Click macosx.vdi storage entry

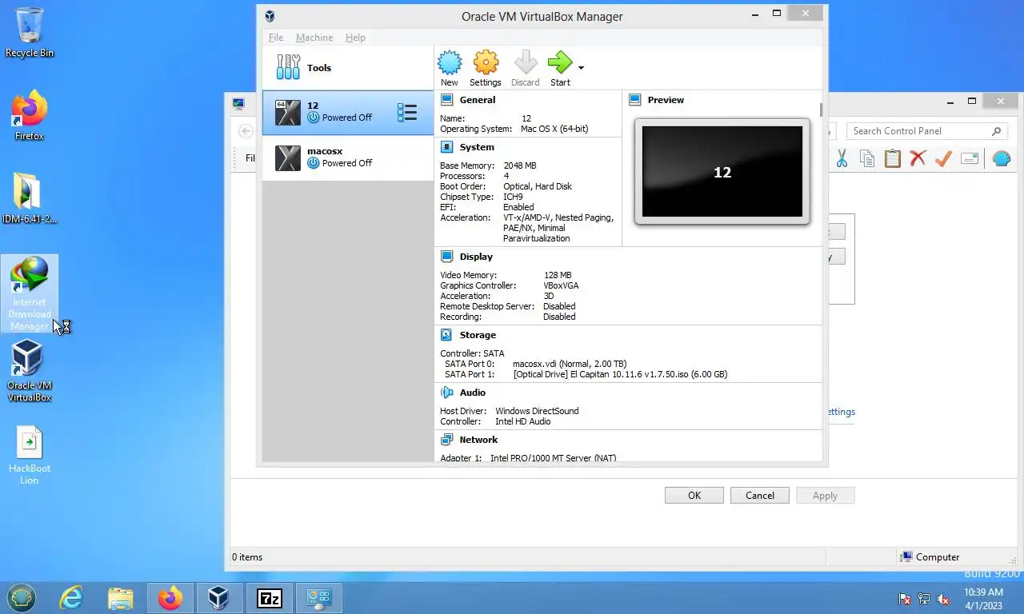570,364
